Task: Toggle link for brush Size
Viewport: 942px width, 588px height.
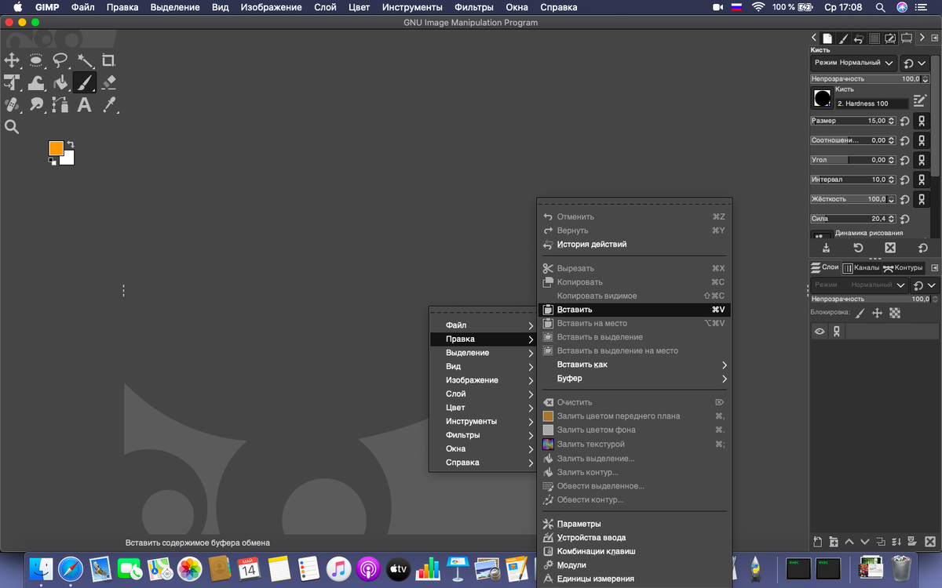Action: 922,122
